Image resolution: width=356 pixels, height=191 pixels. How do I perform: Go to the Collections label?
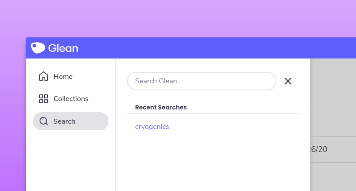click(71, 99)
